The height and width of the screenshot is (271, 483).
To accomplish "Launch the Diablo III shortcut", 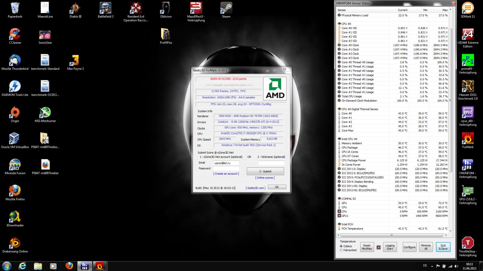I will [75, 10].
